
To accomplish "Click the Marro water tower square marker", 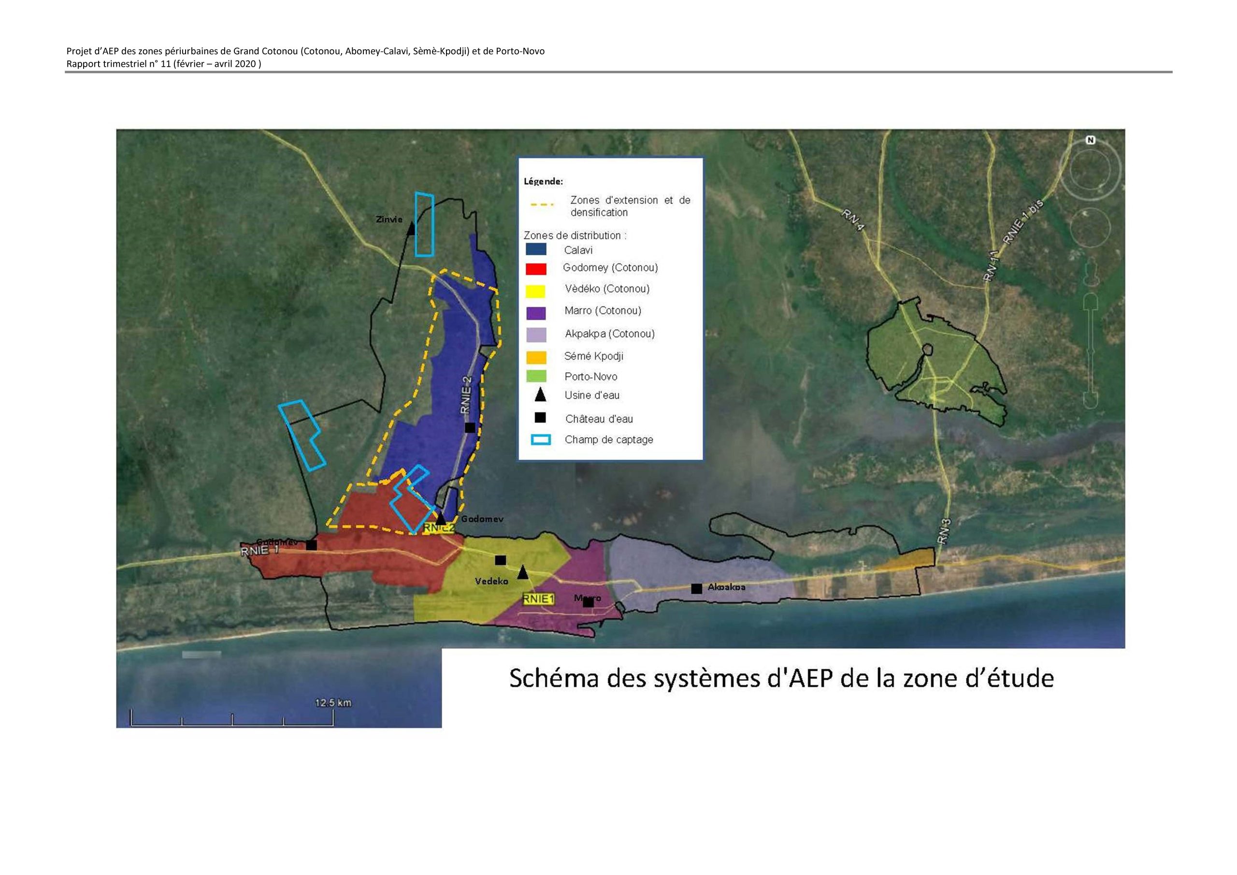I will click(x=589, y=602).
